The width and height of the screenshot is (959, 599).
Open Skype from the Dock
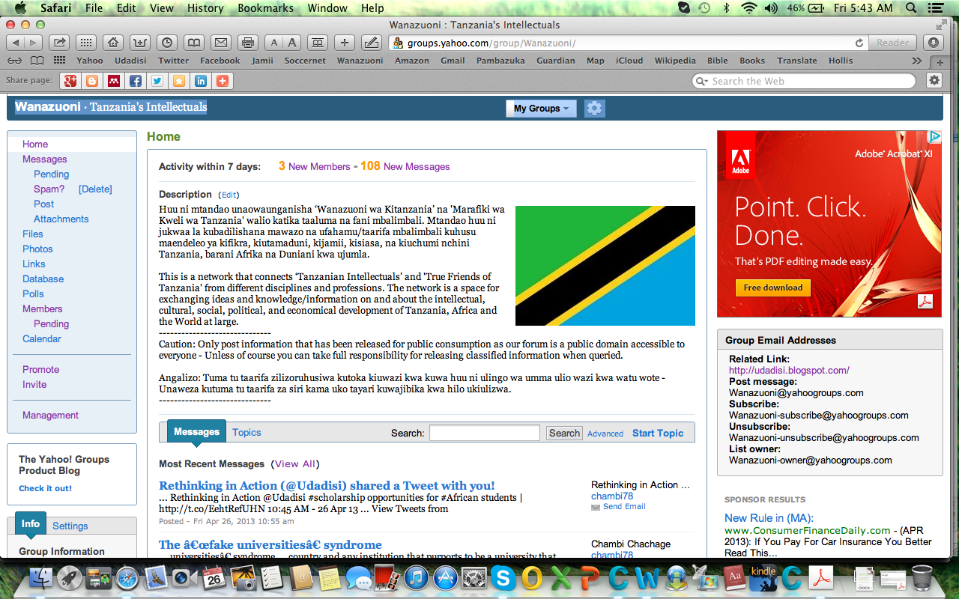(503, 577)
